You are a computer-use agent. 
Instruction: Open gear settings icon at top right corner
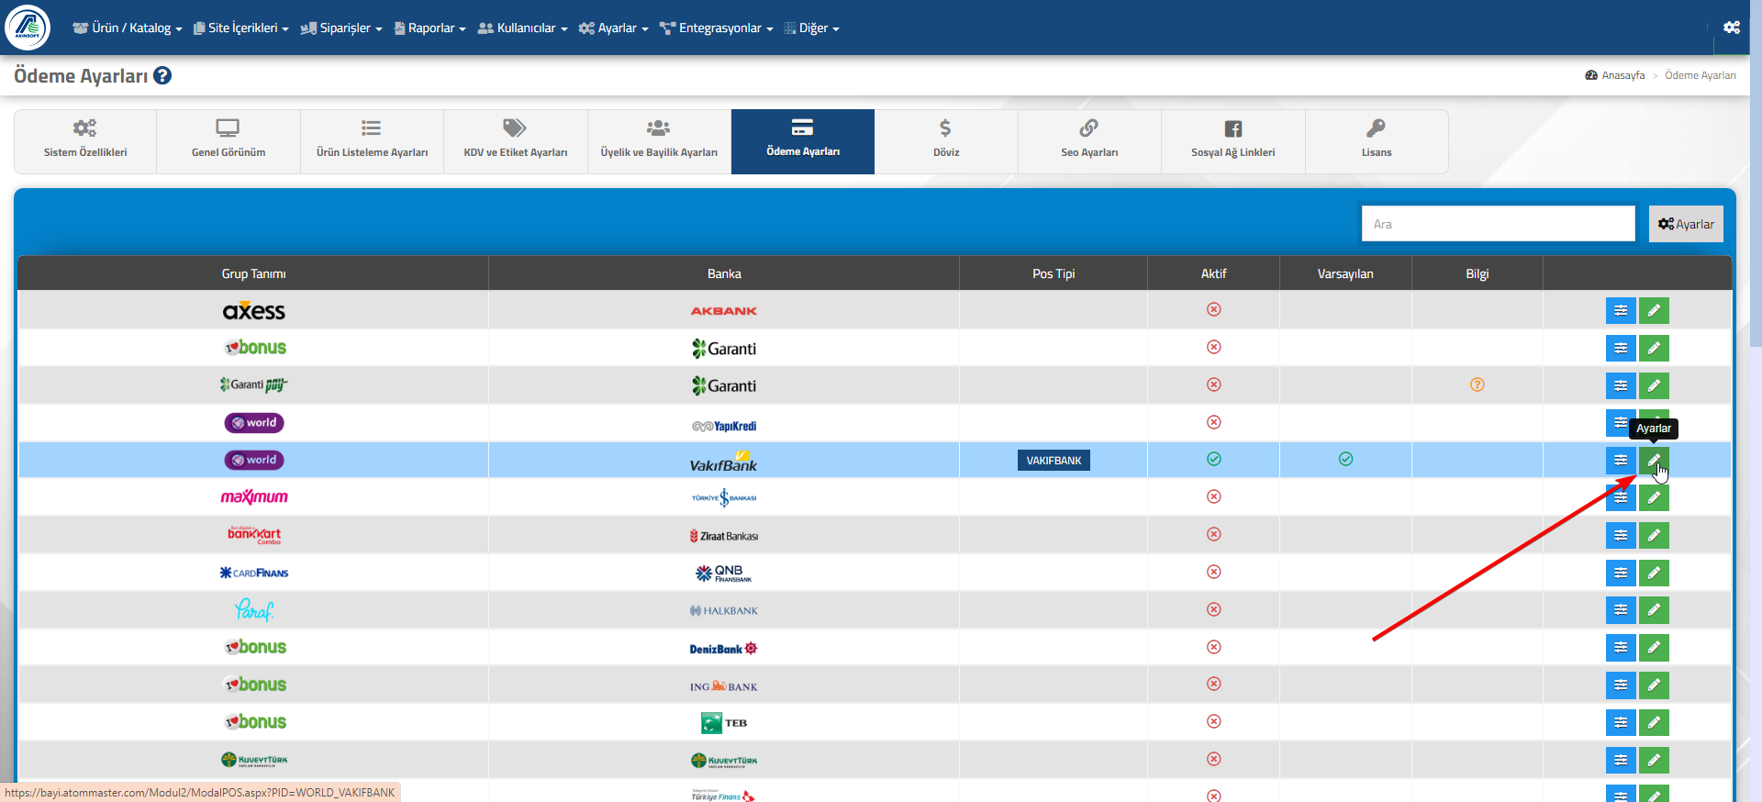pos(1731,28)
